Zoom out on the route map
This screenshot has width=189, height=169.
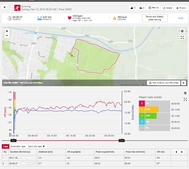point(7,36)
